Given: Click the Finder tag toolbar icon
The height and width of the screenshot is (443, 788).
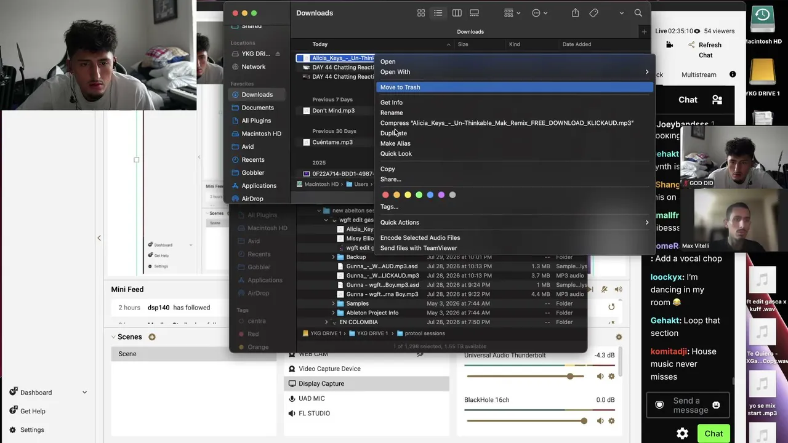Looking at the screenshot, I should 594,13.
